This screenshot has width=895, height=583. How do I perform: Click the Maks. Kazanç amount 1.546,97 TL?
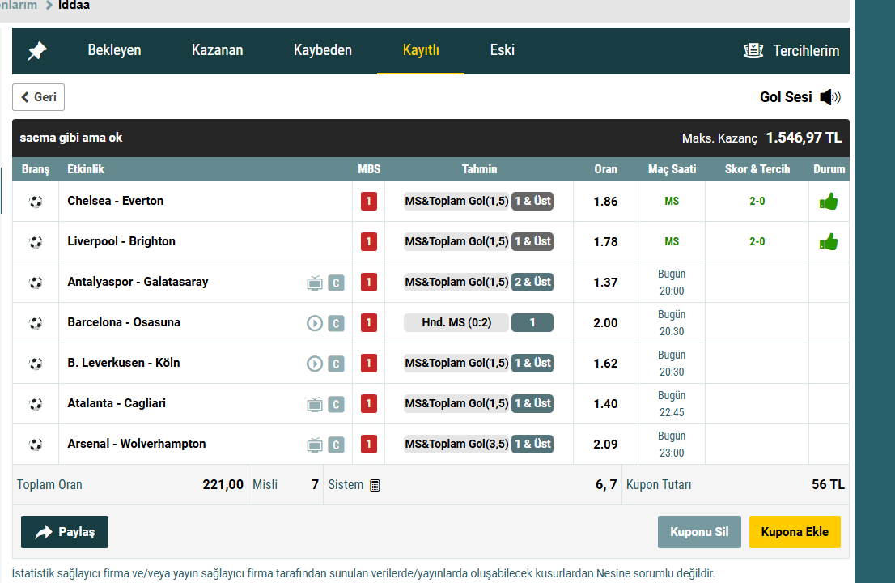[803, 138]
